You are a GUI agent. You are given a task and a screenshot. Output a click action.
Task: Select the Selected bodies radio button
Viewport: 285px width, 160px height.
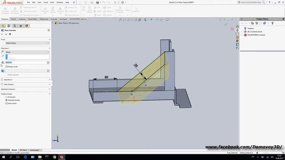click(x=7, y=100)
